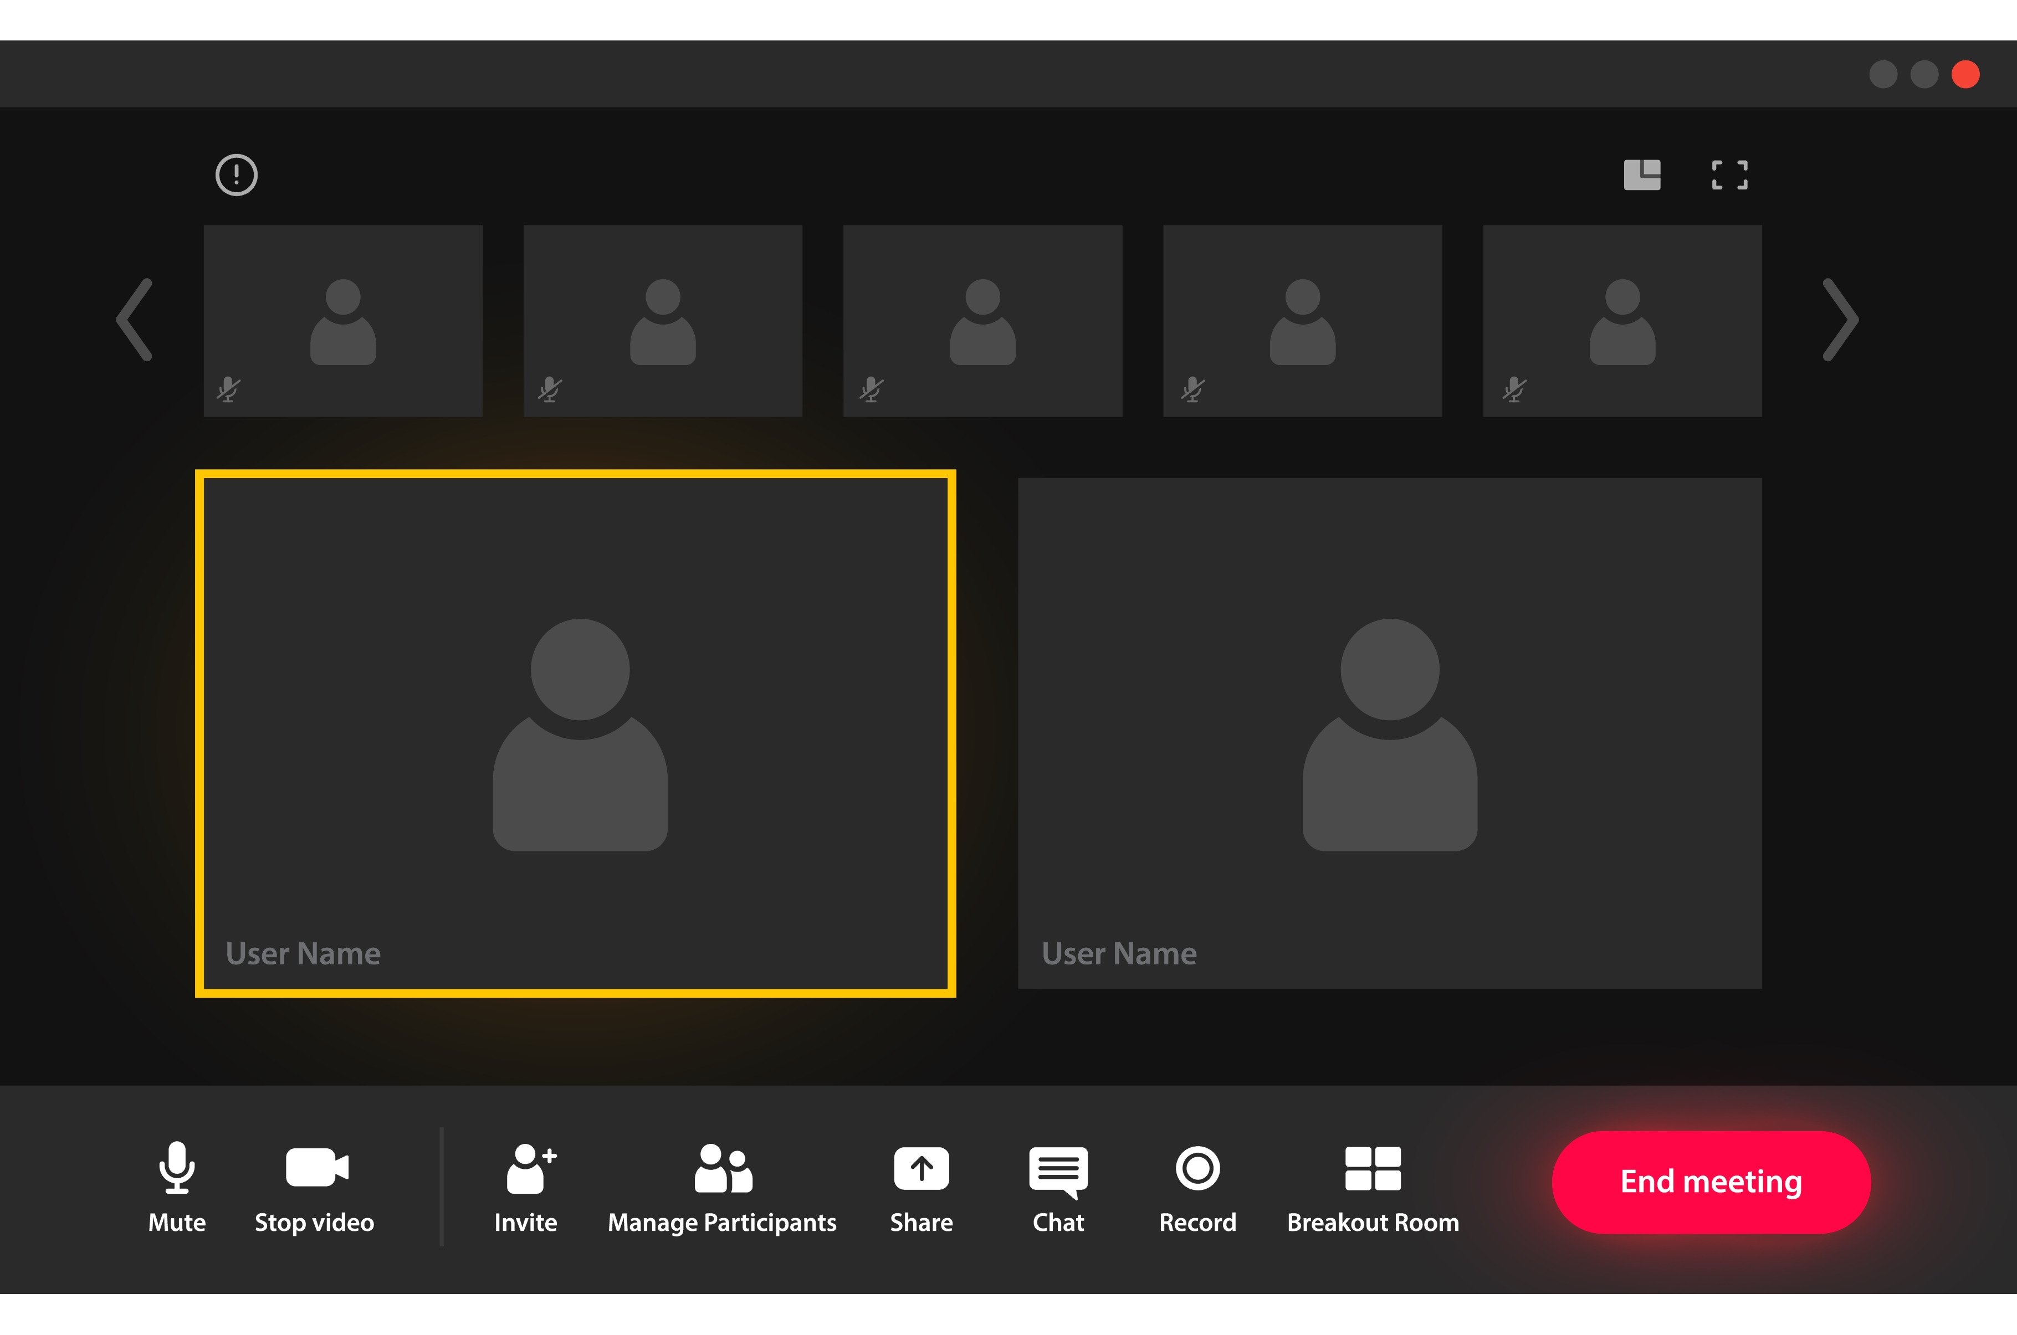2017x1335 pixels.
Task: Click the Mute microphone icon
Action: click(177, 1167)
